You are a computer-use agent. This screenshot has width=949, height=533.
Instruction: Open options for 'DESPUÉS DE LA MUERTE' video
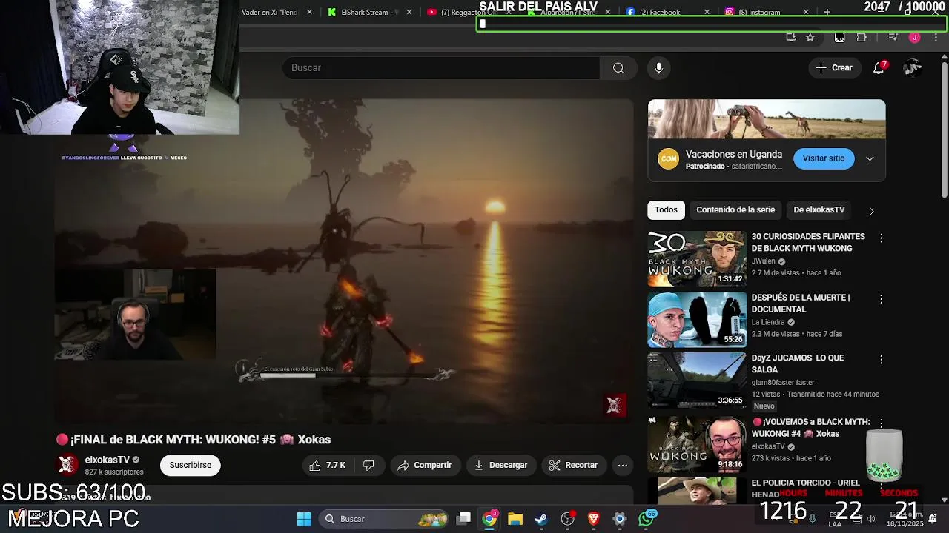[881, 299]
